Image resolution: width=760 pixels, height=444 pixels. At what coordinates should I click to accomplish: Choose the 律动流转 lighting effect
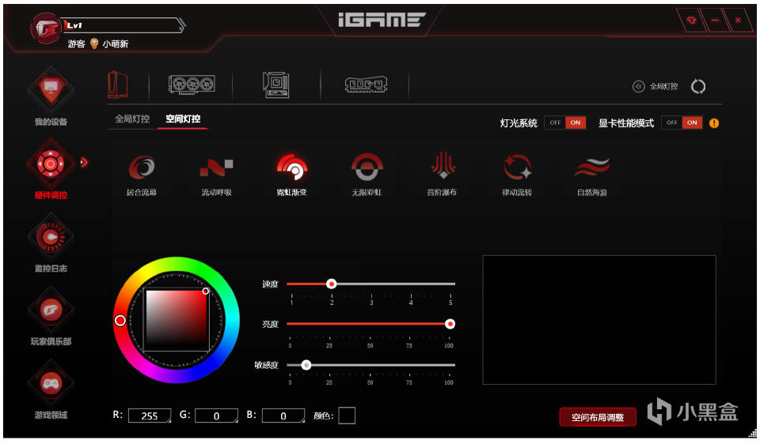point(517,174)
